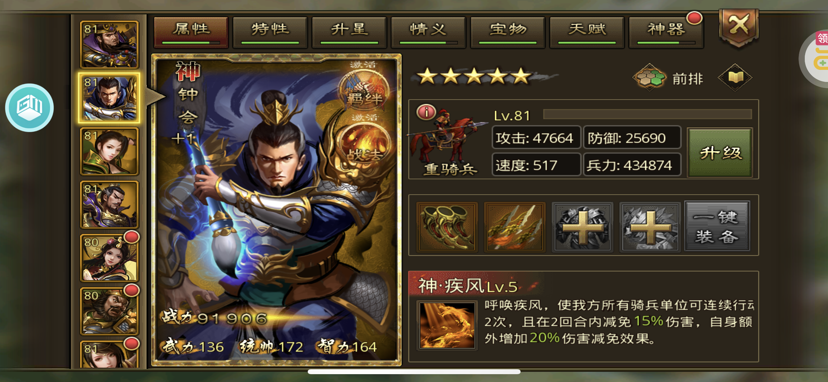Image resolution: width=828 pixels, height=382 pixels.
Task: Add equipment in the empty mount slot
Action: point(650,227)
